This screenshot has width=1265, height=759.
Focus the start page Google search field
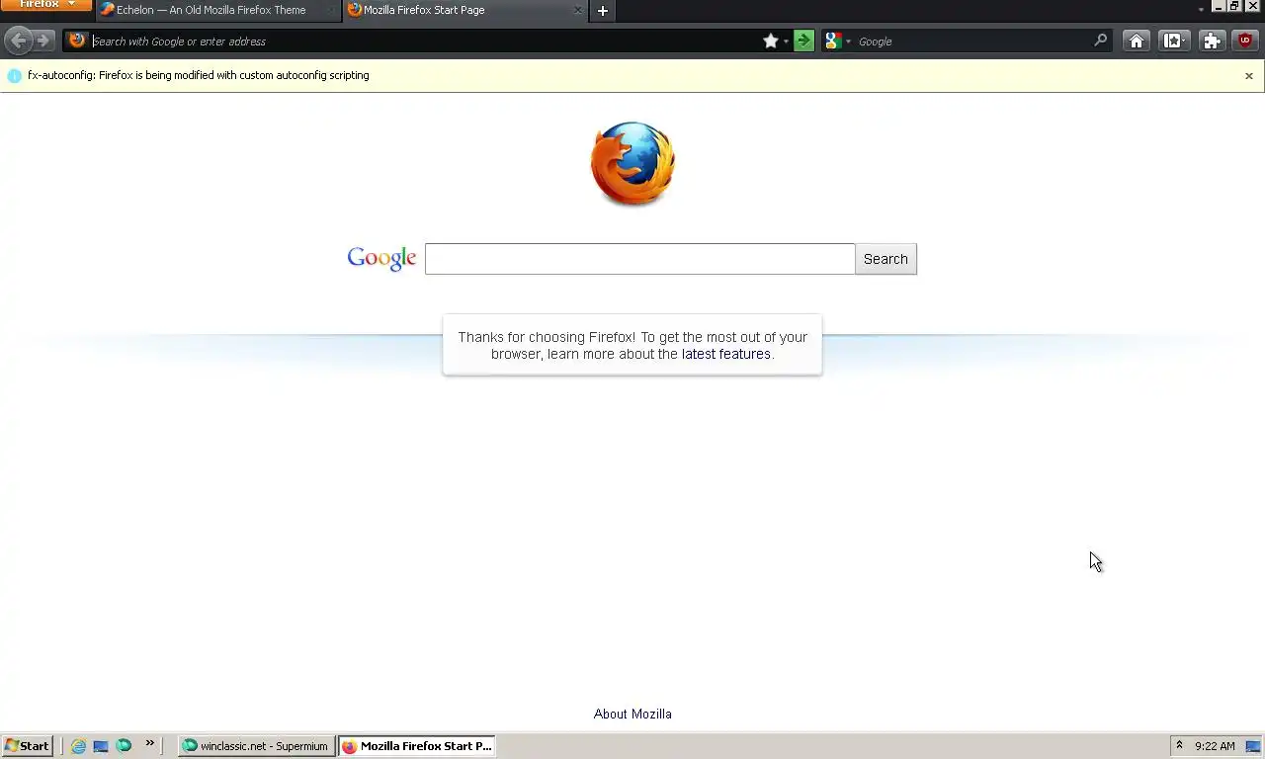639,259
